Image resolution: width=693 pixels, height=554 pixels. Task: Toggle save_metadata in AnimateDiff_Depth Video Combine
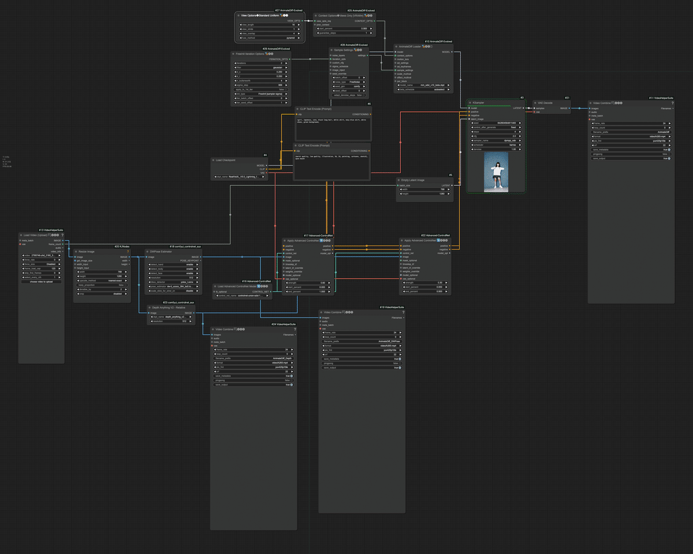(x=253, y=376)
